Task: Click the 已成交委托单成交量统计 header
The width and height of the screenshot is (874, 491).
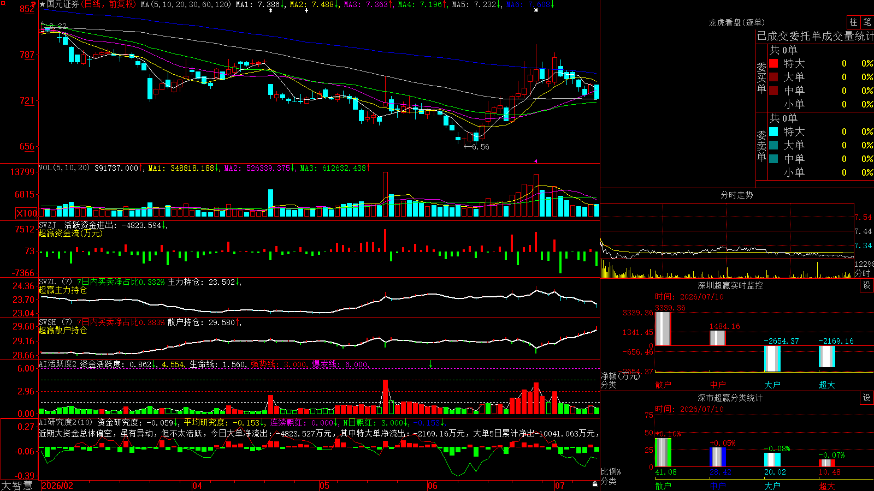Action: [815, 36]
